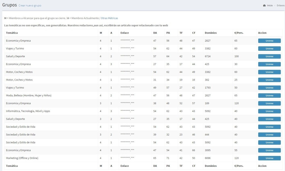Click the €/Pers. column header in the header row
The width and height of the screenshot is (285, 171).
click(x=239, y=33)
